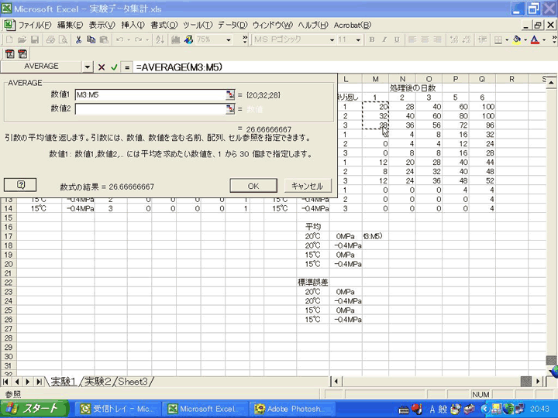Image resolution: width=558 pixels, height=418 pixels.
Task: Cancel formula with the red X icon
Action: [101, 67]
